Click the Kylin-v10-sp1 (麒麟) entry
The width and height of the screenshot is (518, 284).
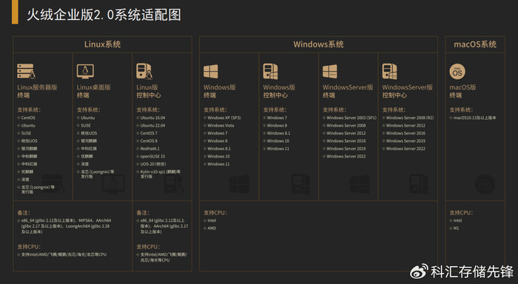coord(161,174)
